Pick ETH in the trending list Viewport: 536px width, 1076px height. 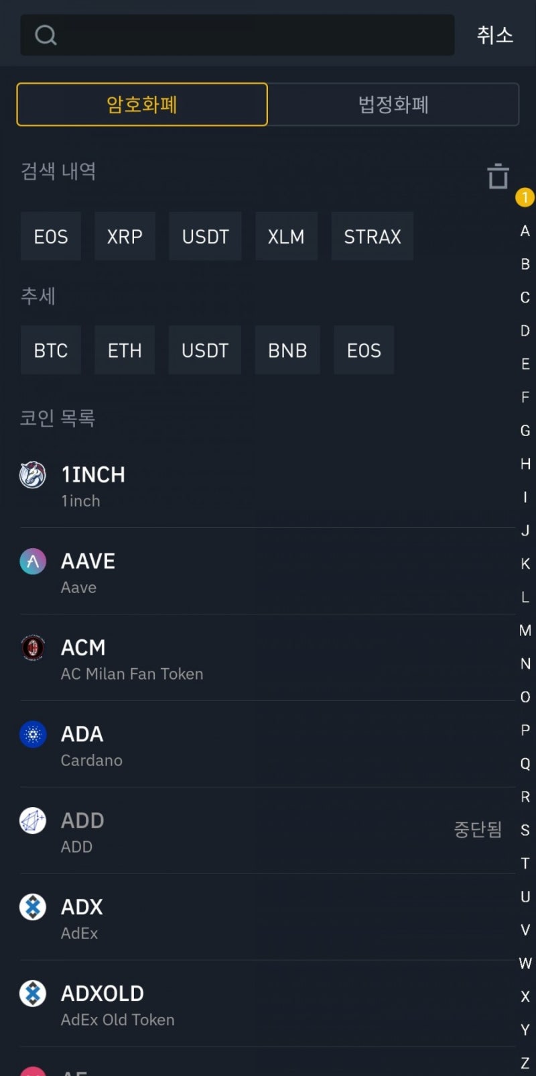coord(125,351)
